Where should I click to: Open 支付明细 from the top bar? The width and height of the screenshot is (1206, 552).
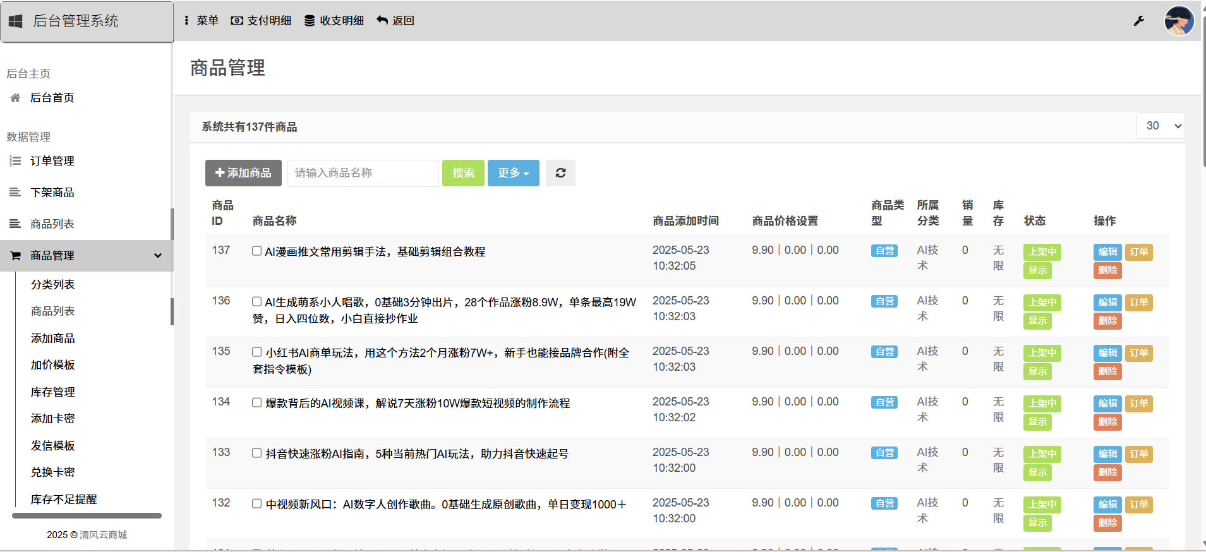(261, 21)
